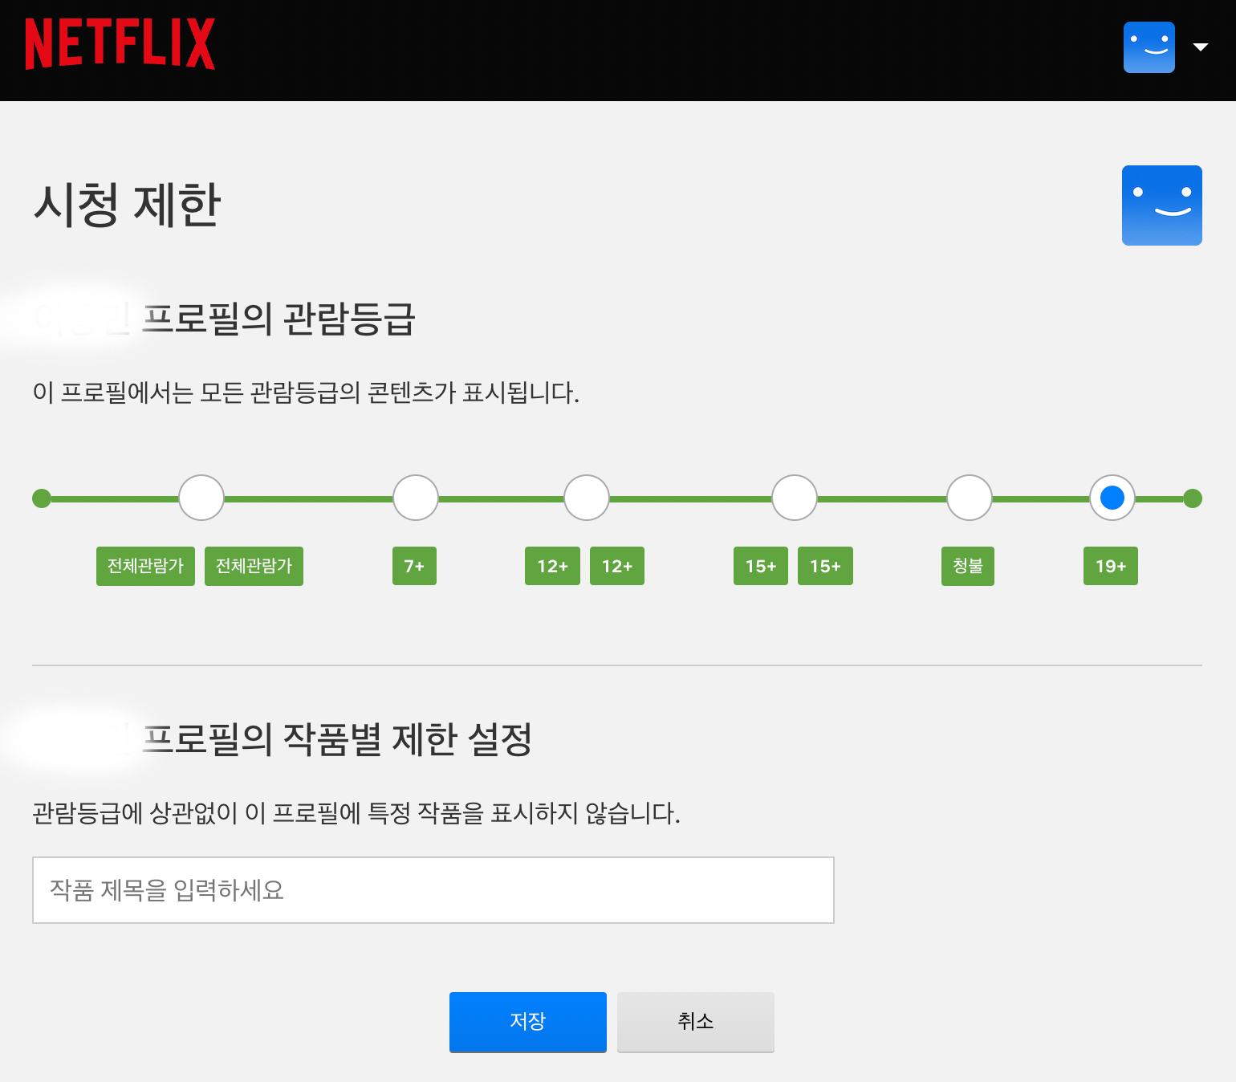1236x1082 pixels.
Task: Click the sentence starting 관람등급에 상관없이
Action: pos(356,813)
